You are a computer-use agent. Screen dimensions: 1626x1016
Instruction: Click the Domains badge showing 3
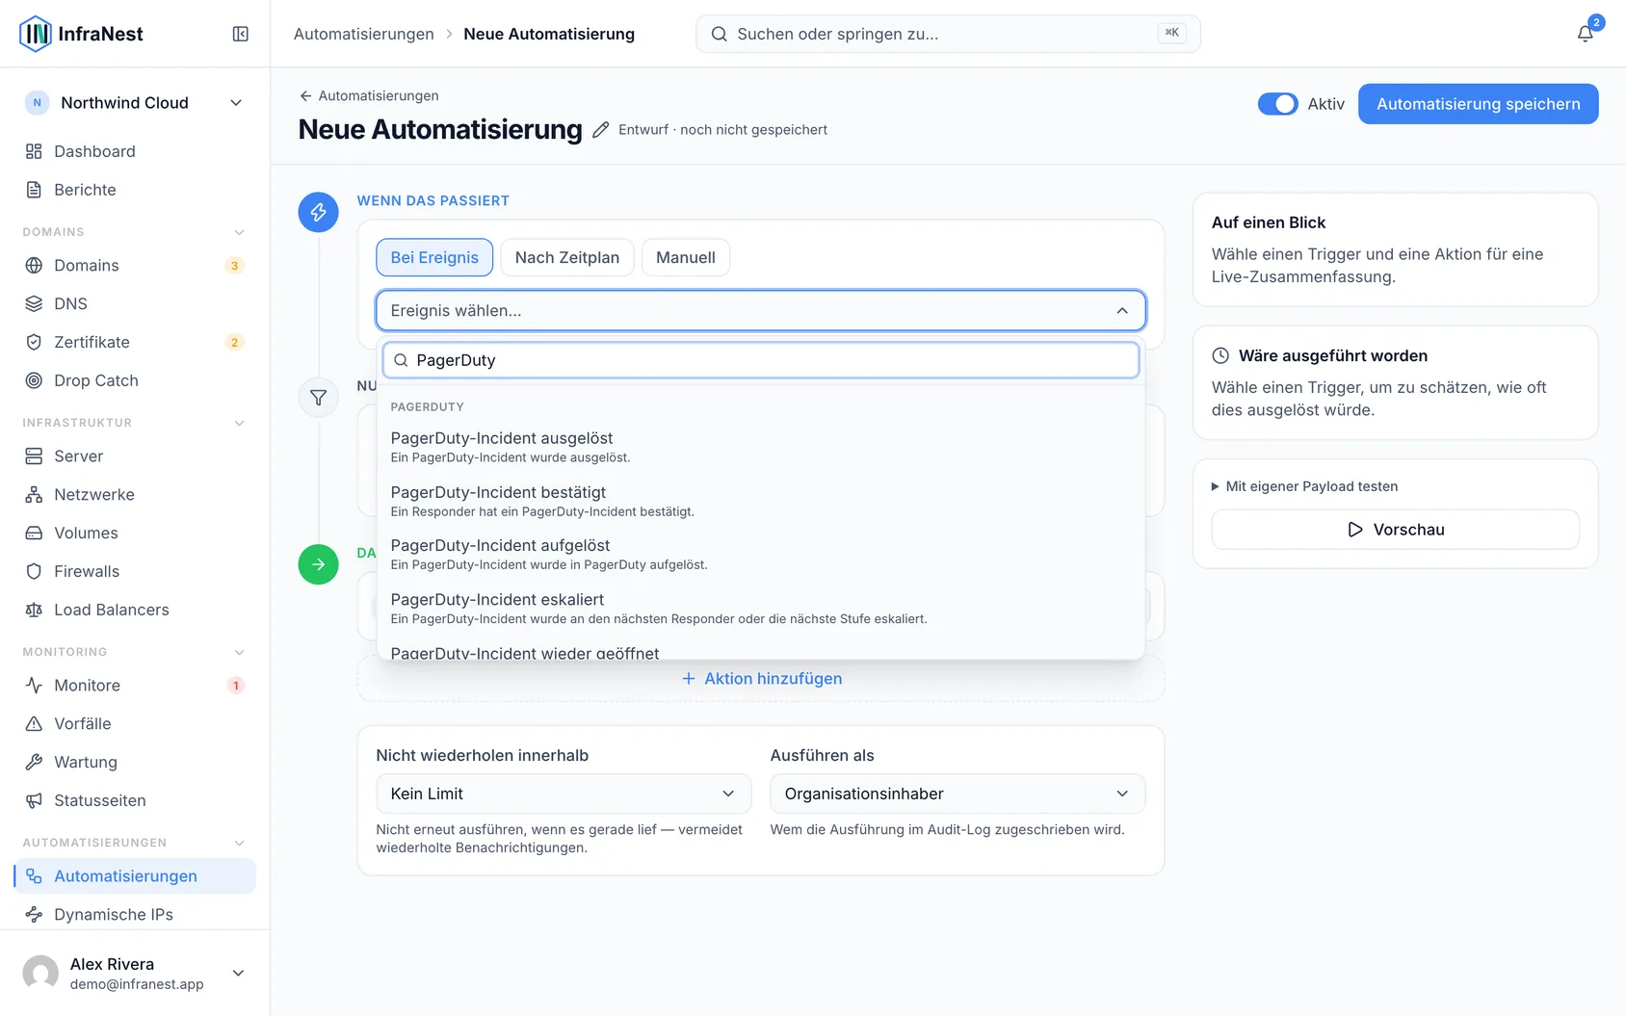click(x=234, y=266)
